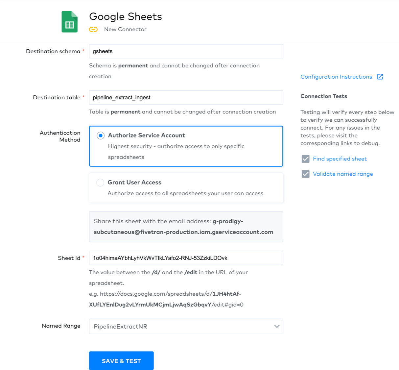Open the Validate named range link

point(343,174)
